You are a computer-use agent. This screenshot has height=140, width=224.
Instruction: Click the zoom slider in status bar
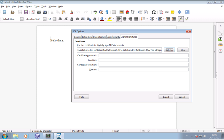click(x=203, y=131)
